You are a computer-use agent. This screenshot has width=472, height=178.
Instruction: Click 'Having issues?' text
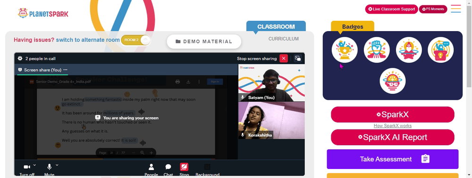click(x=34, y=40)
